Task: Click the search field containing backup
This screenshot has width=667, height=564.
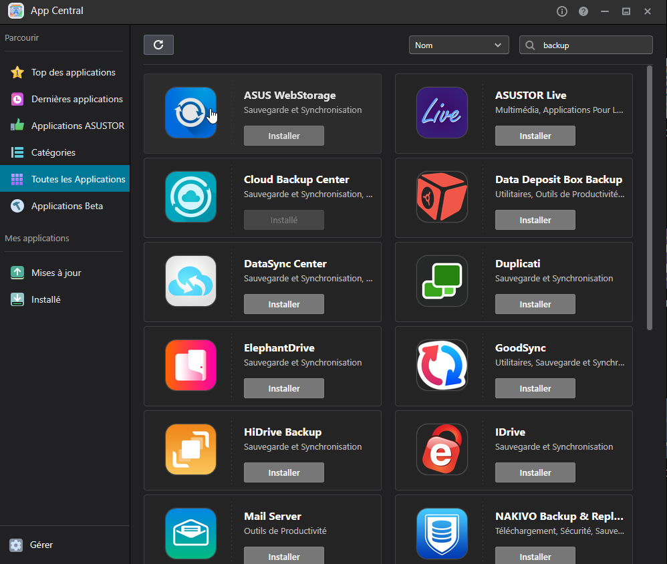Action: (x=586, y=45)
